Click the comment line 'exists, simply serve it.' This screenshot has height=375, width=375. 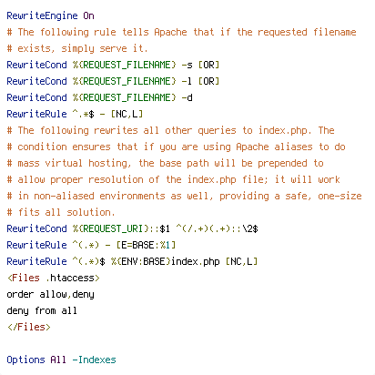tap(77, 48)
